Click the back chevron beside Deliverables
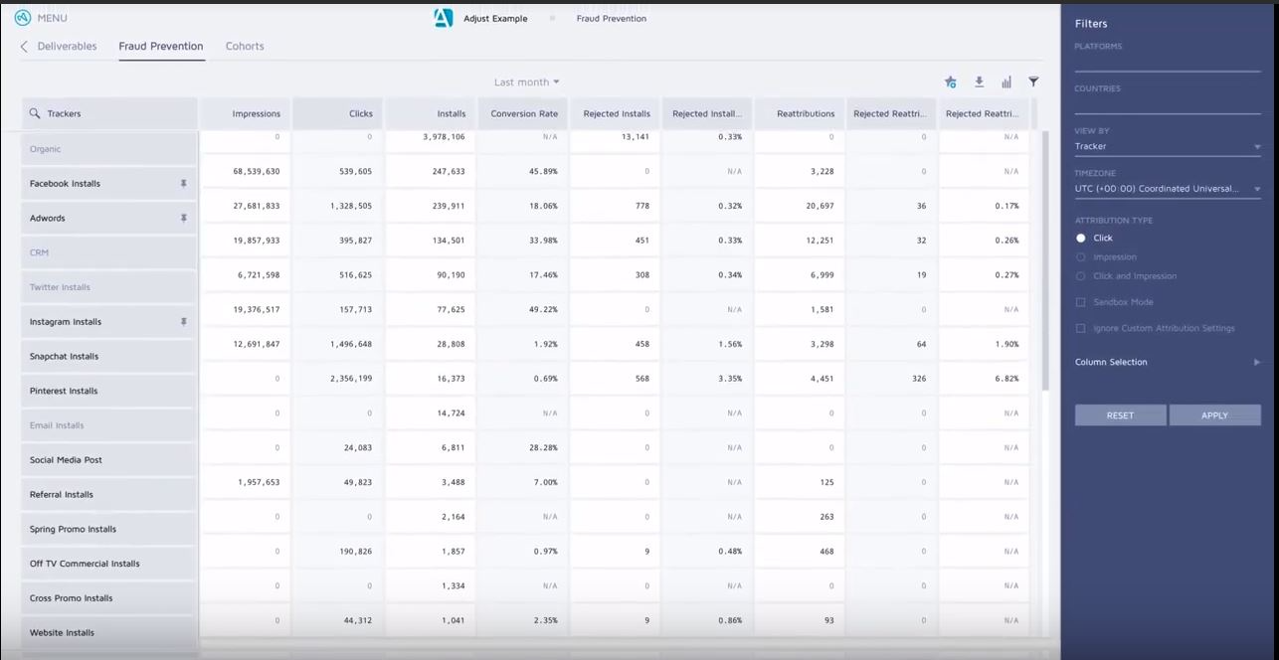 point(24,47)
